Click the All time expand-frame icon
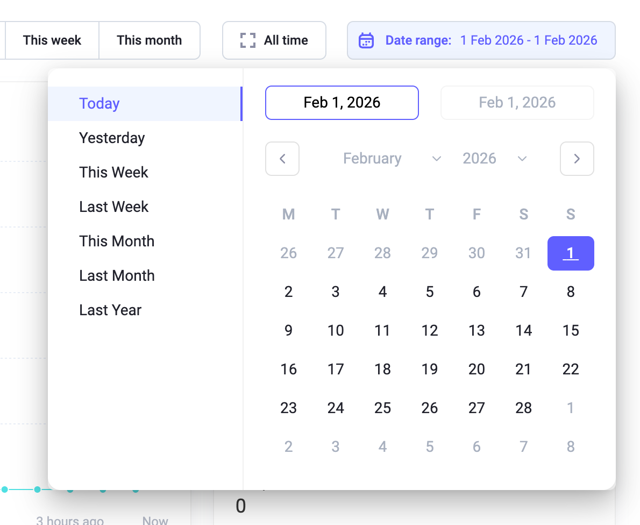The height and width of the screenshot is (525, 640). (x=247, y=40)
